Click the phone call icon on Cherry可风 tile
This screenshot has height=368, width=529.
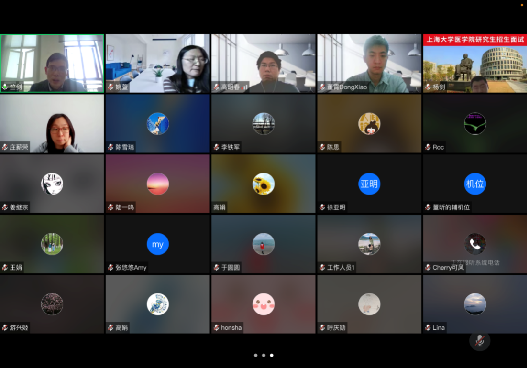point(475,244)
